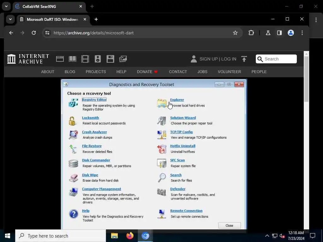Go back to the previous page
The image size is (323, 242).
coord(11,33)
